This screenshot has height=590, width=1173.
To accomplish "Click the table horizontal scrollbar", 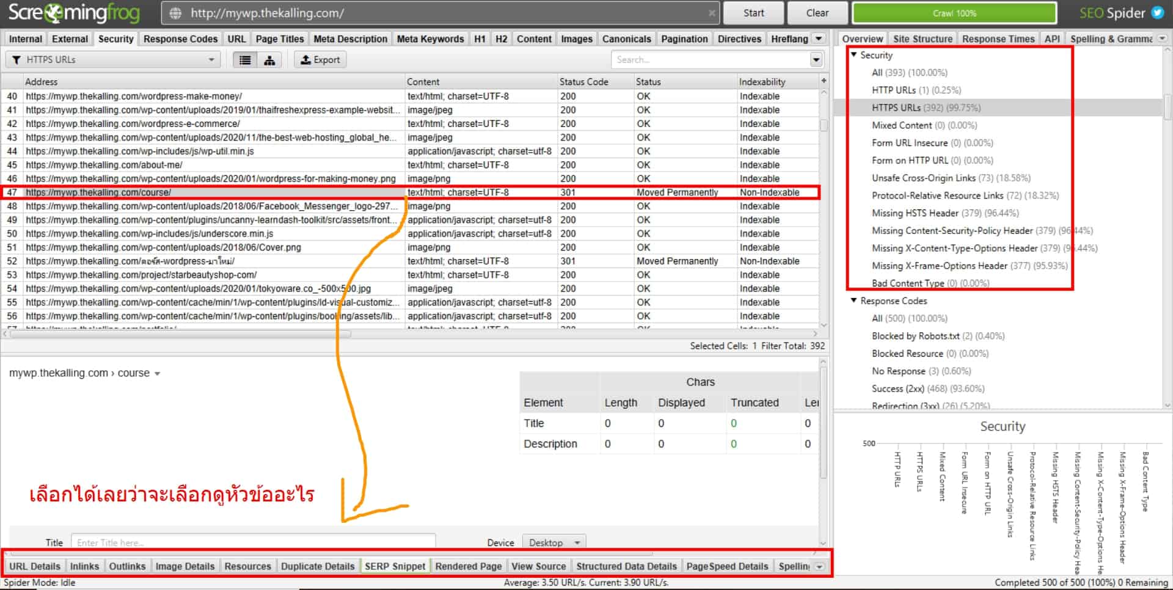I will pyautogui.click(x=181, y=334).
